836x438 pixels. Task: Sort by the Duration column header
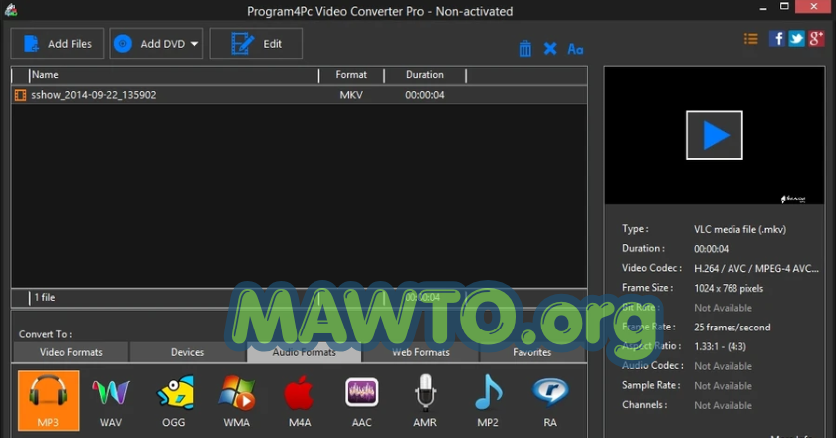pyautogui.click(x=425, y=75)
